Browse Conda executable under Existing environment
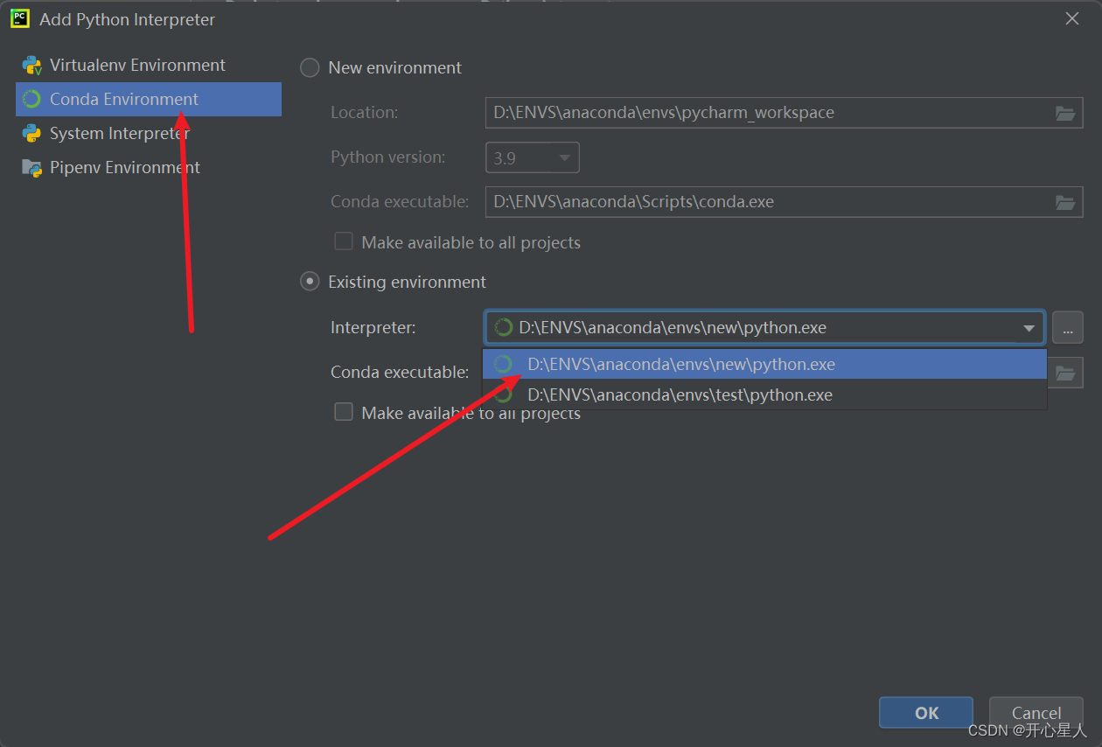The height and width of the screenshot is (747, 1102). [1065, 373]
